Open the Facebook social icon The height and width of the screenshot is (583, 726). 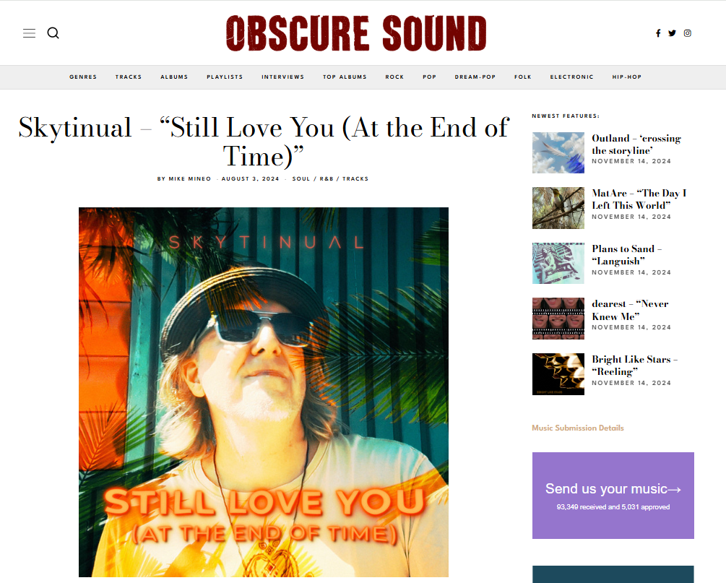pos(658,33)
